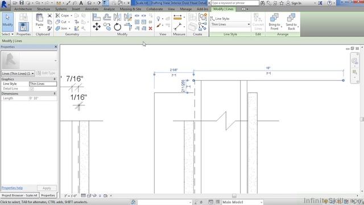Open the Paste dropdown arrow
364x205 pixels.
tap(39, 28)
